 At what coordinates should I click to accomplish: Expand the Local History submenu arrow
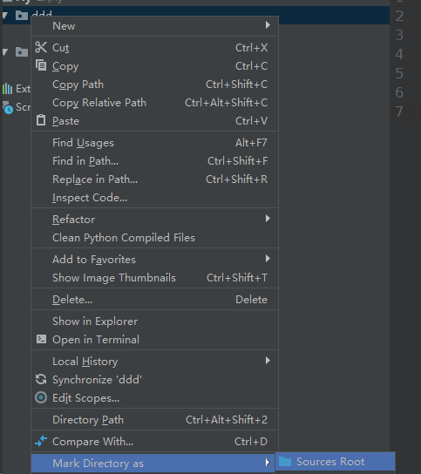tap(268, 361)
